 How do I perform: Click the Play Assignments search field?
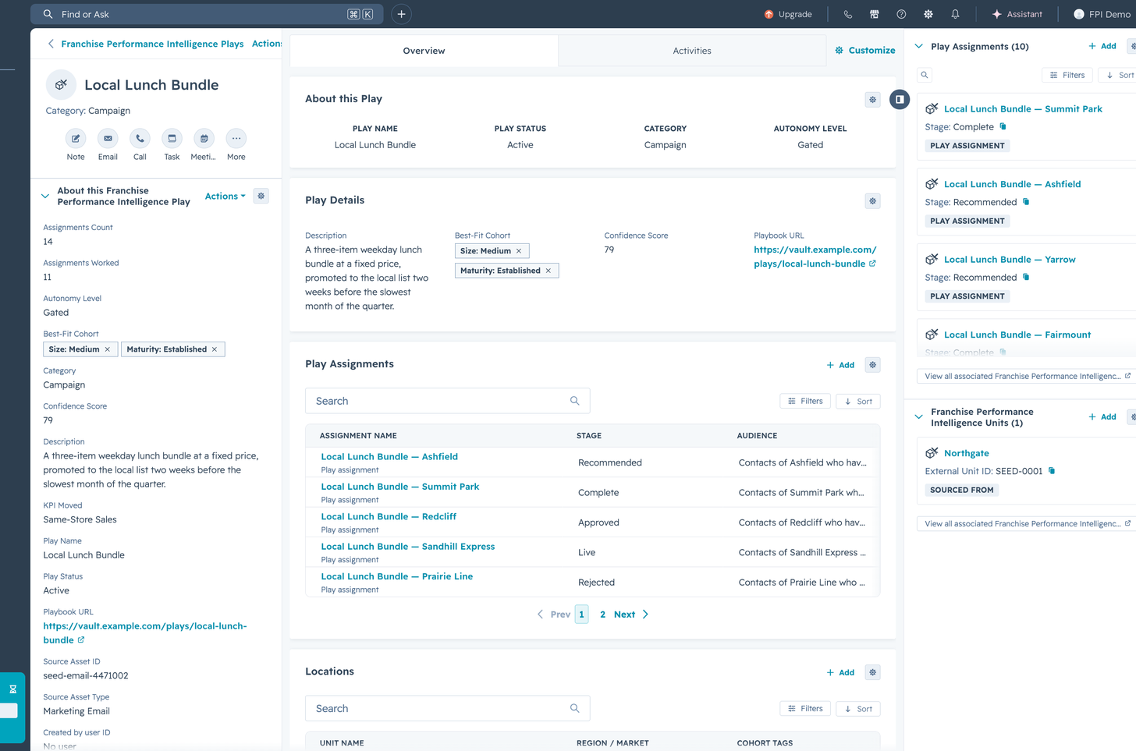click(447, 401)
